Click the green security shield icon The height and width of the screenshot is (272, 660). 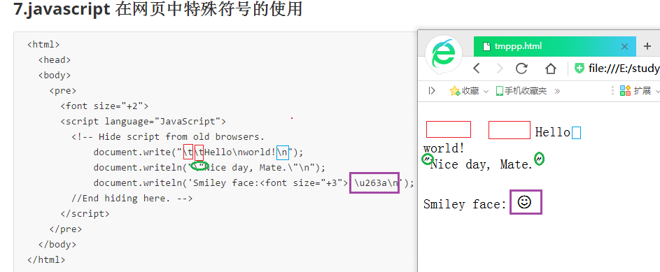[580, 68]
